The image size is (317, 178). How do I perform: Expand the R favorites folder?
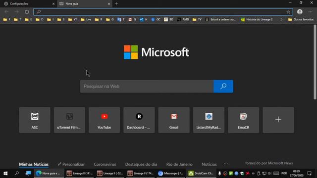[x=99, y=19]
